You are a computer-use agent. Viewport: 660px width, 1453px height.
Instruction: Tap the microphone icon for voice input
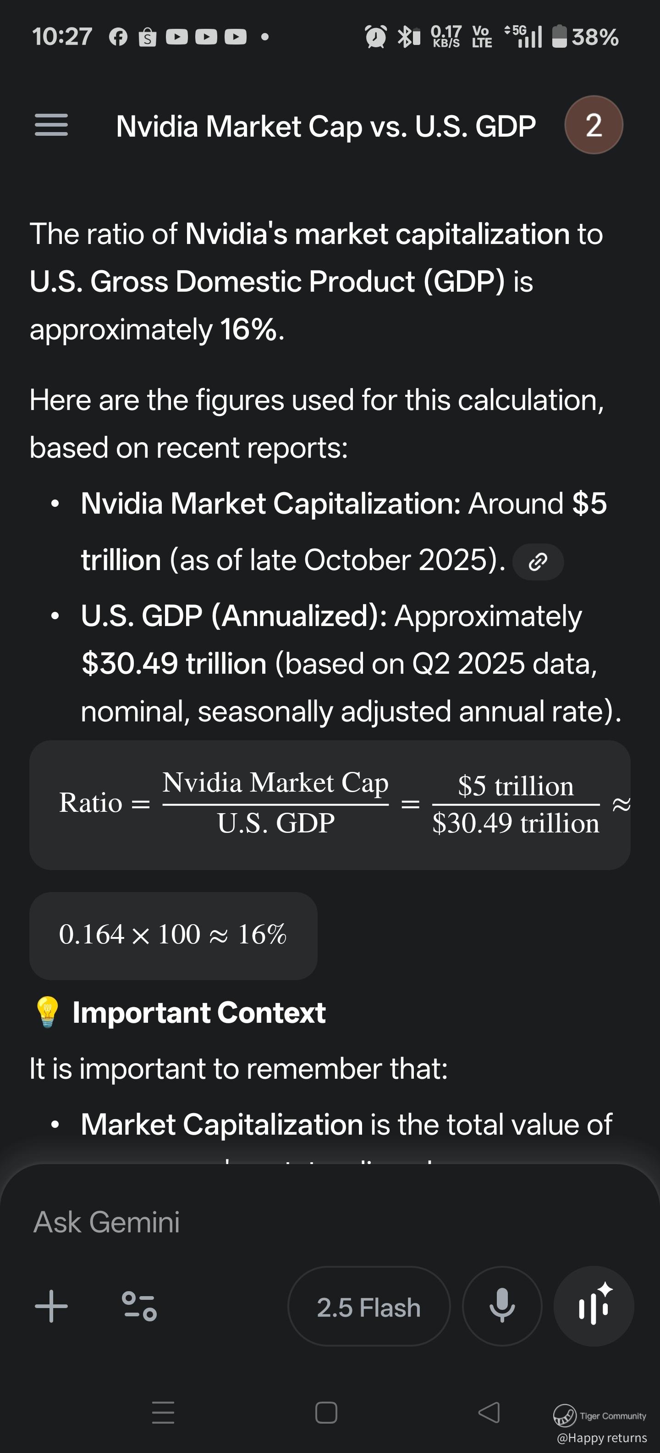[501, 1306]
